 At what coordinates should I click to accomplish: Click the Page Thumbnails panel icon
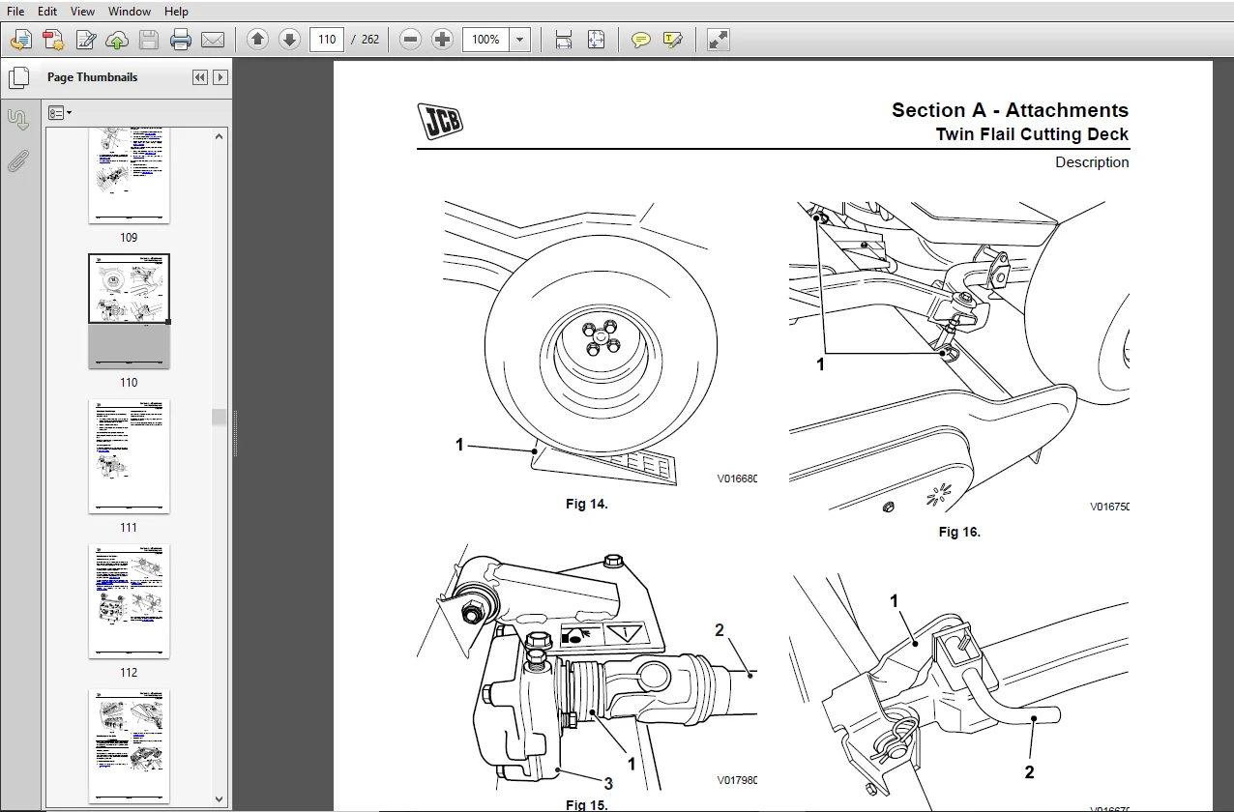pos(18,77)
